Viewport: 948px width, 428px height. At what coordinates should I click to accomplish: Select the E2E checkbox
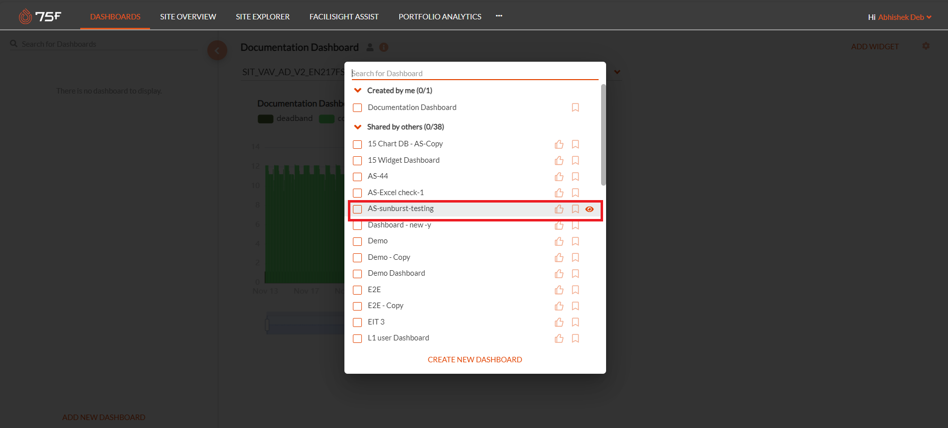click(x=357, y=290)
